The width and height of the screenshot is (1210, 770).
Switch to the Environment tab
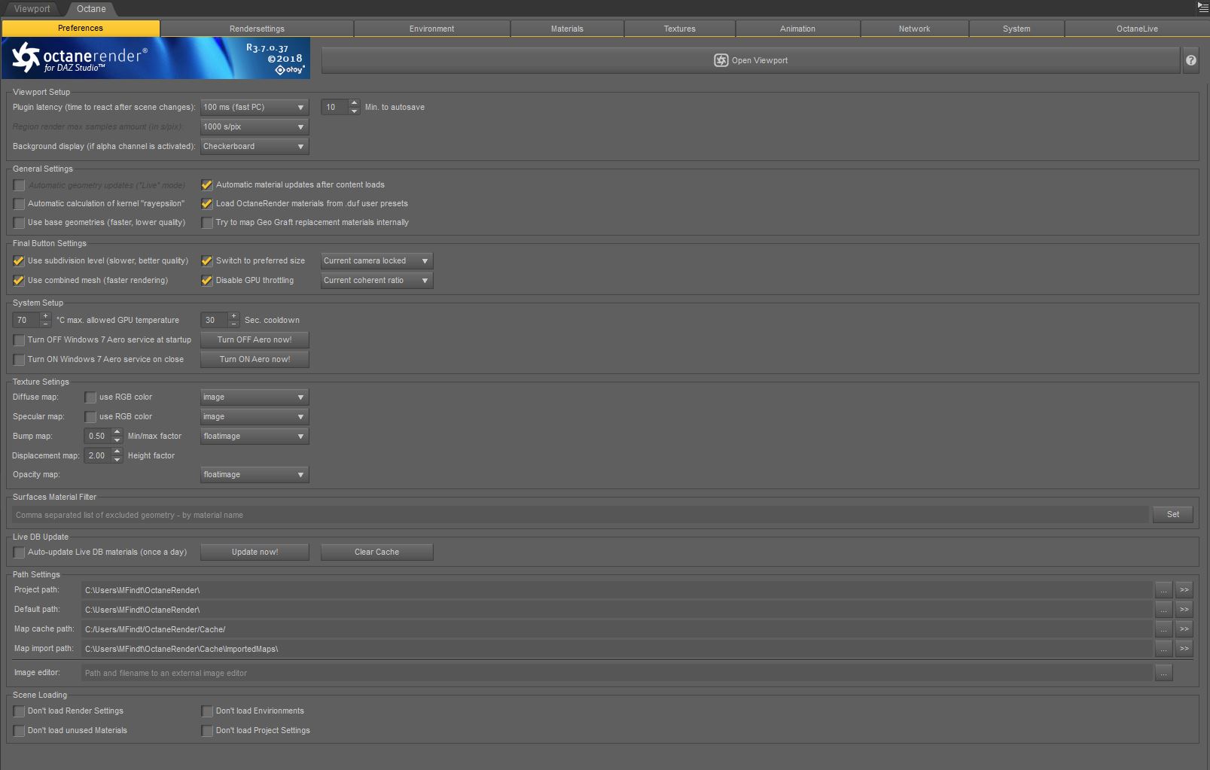pos(431,29)
